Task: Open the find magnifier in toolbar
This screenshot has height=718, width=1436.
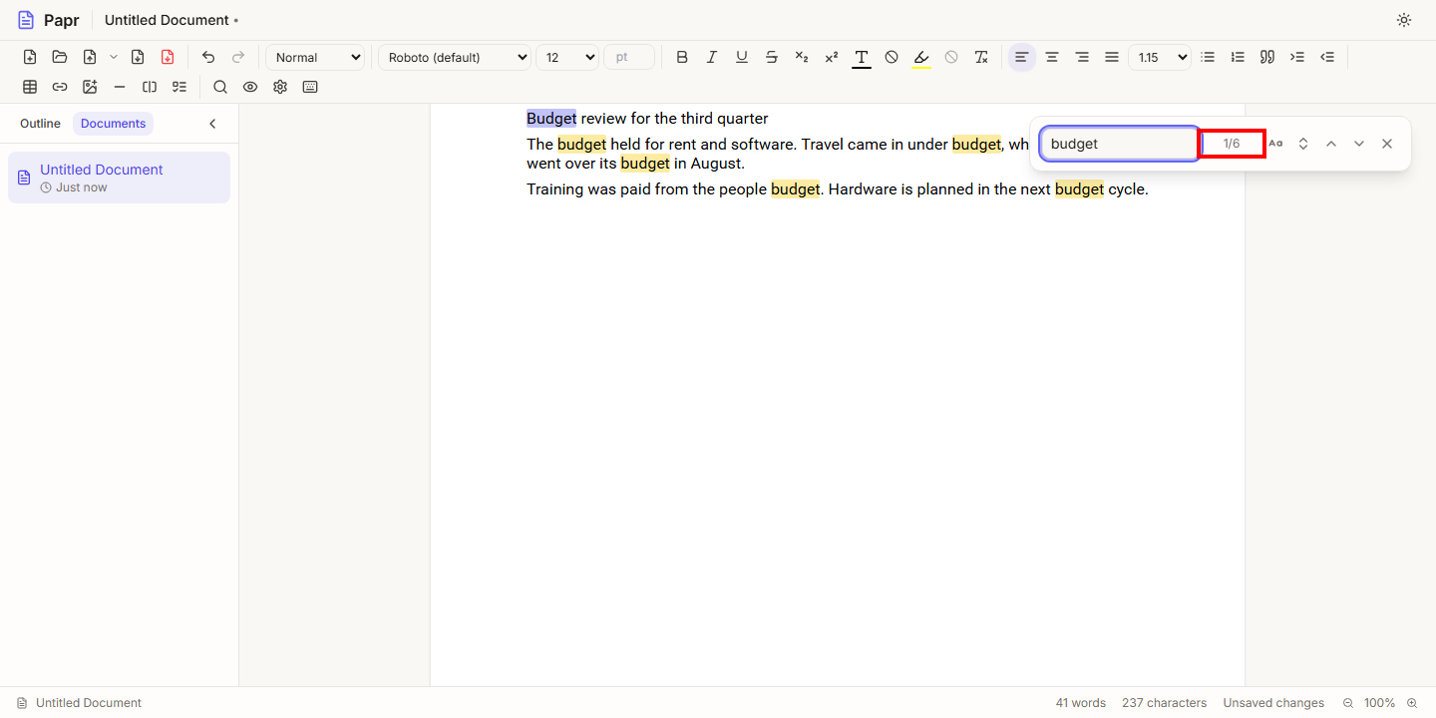Action: (x=220, y=87)
